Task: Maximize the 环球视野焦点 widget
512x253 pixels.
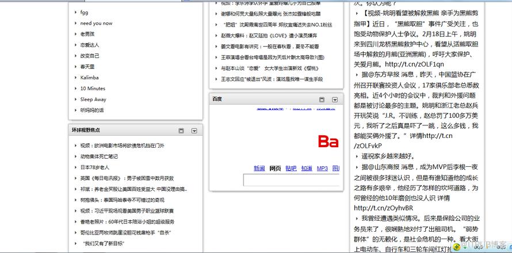Action: 181,131
